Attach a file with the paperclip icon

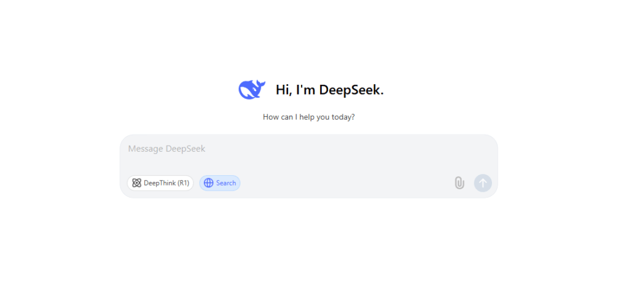pos(459,183)
